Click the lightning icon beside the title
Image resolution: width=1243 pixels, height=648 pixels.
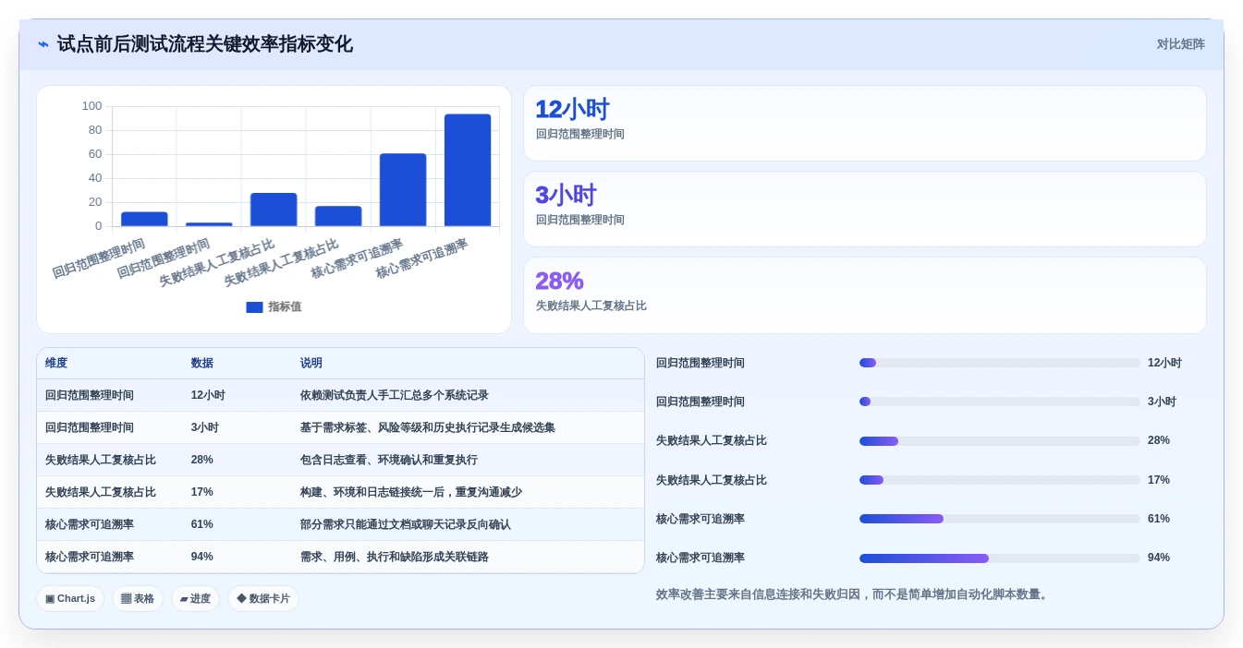tap(43, 44)
